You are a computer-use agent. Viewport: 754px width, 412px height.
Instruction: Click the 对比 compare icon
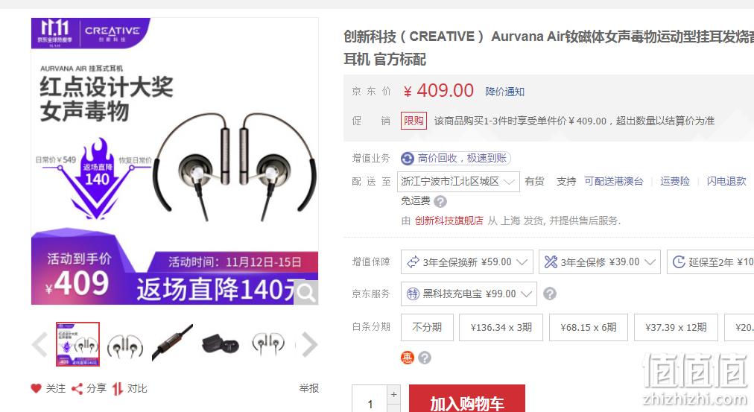118,388
